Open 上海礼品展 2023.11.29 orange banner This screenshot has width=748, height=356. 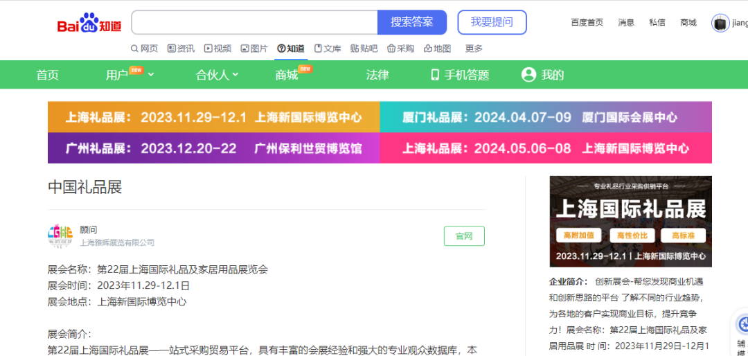(214, 117)
